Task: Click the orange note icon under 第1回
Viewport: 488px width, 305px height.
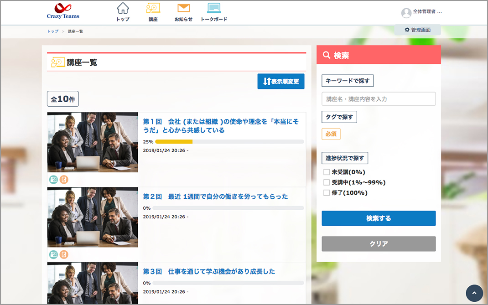Action: [64, 180]
